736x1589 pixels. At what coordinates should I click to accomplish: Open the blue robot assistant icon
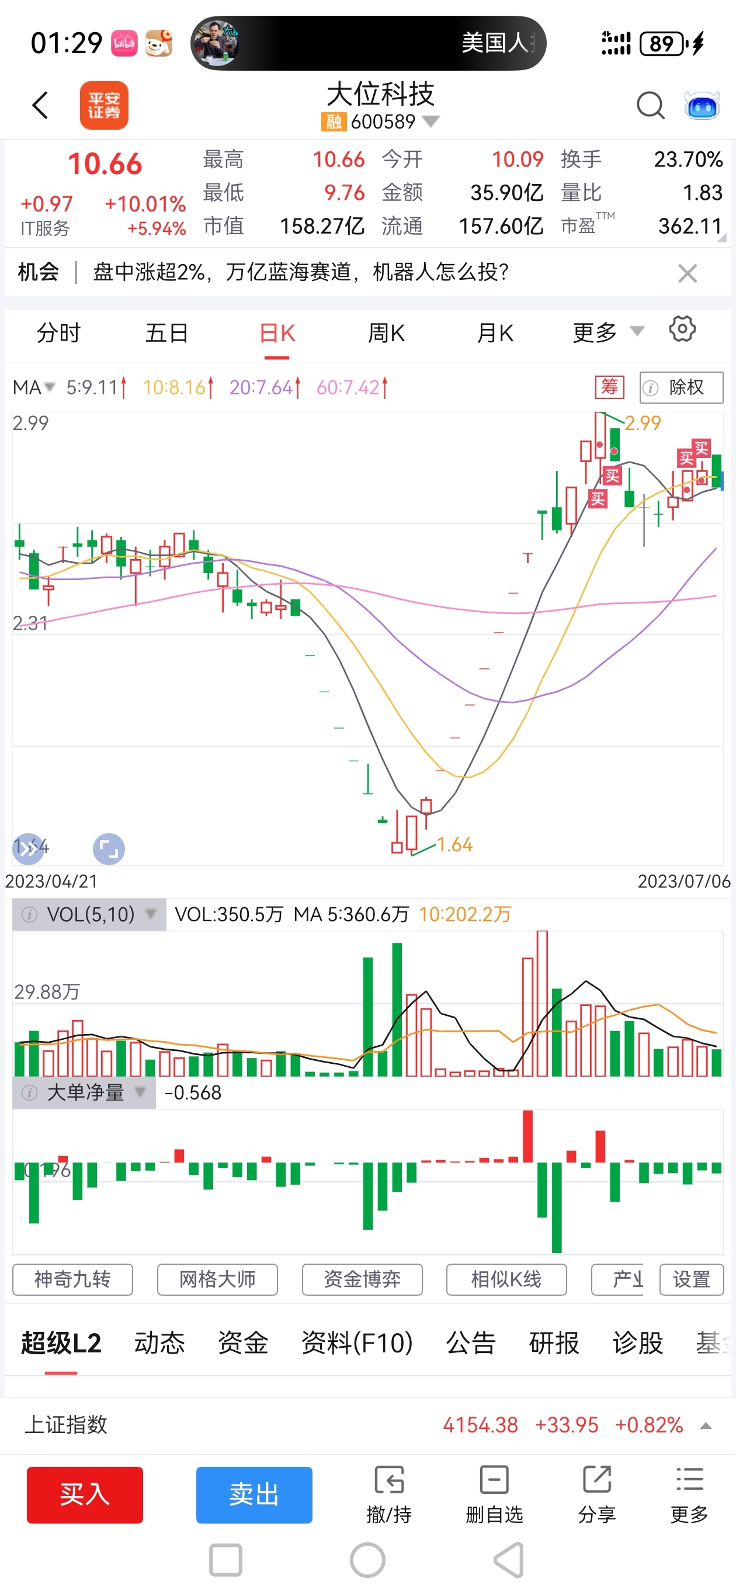tap(703, 106)
